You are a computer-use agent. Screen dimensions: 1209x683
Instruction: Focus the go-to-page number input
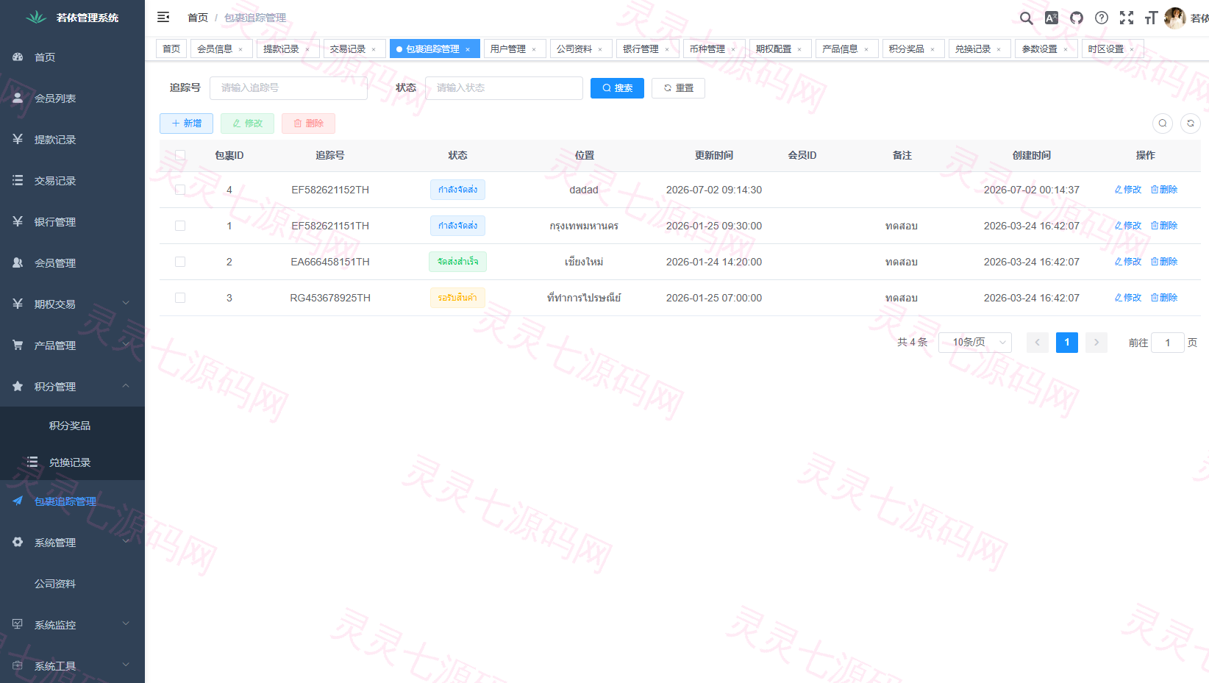[1167, 343]
